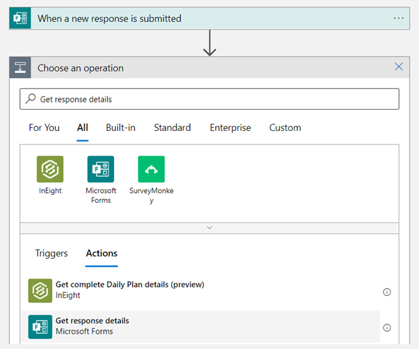Switch to the Triggers tab
The image size is (419, 349).
(51, 253)
